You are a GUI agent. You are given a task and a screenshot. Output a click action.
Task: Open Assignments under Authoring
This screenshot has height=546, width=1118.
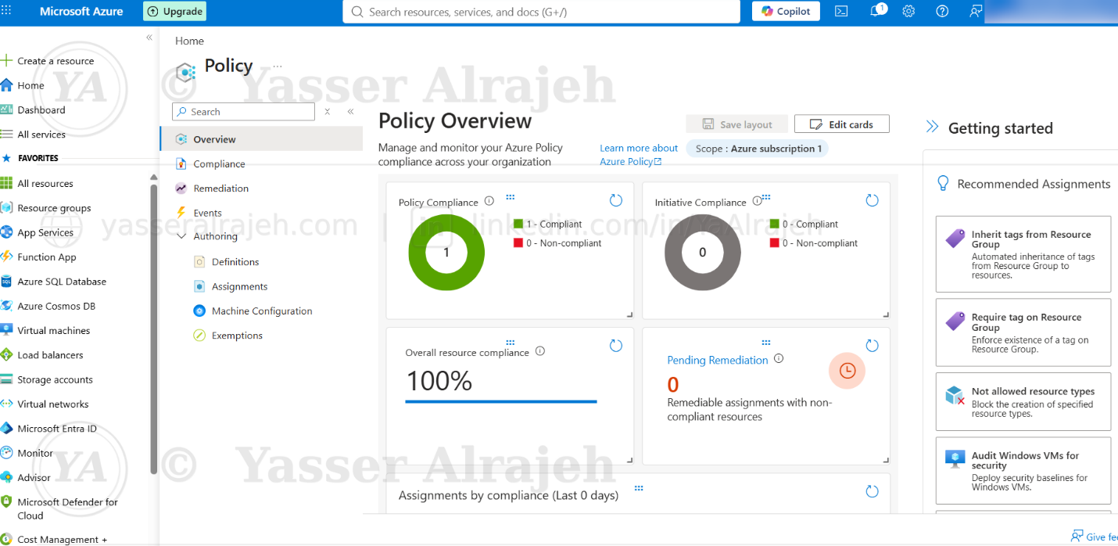click(x=239, y=286)
